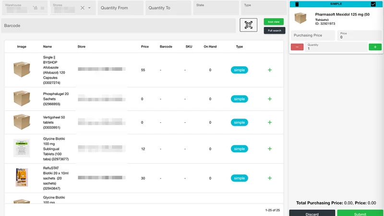Sort by the SKU column header

click(x=189, y=47)
